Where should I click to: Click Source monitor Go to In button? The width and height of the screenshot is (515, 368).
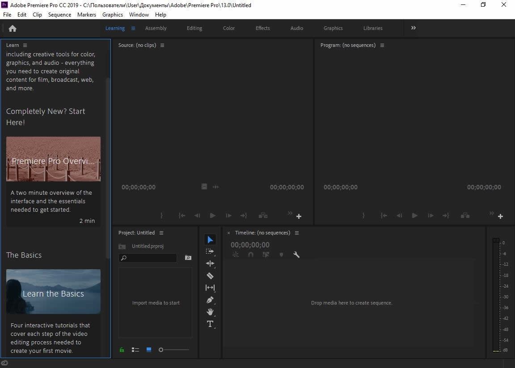(182, 216)
